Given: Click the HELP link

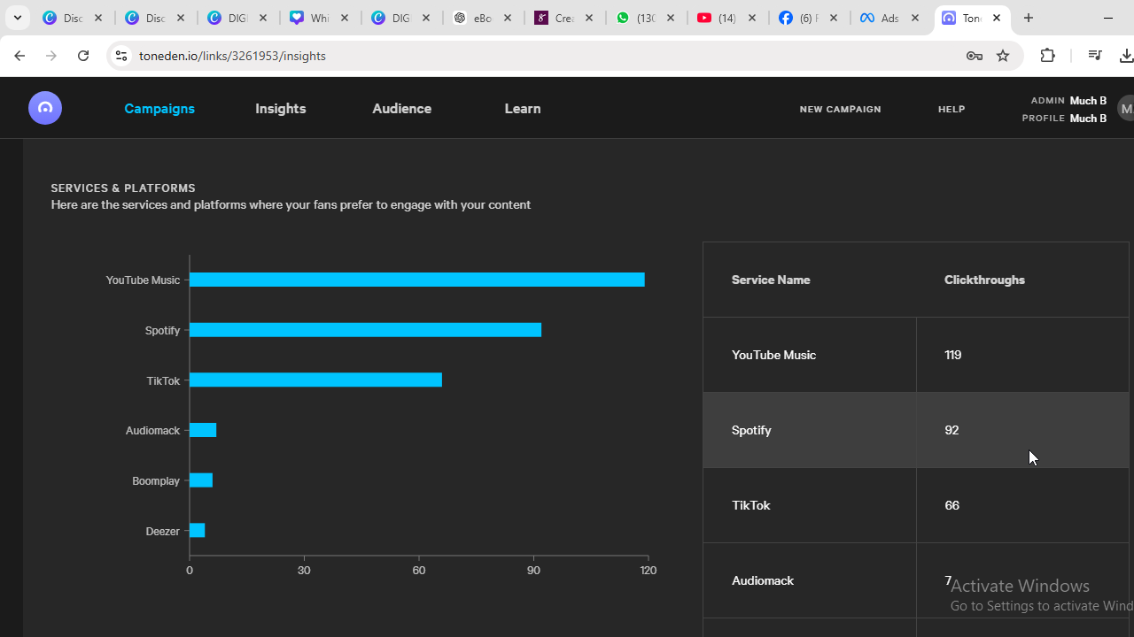Looking at the screenshot, I should coord(951,109).
